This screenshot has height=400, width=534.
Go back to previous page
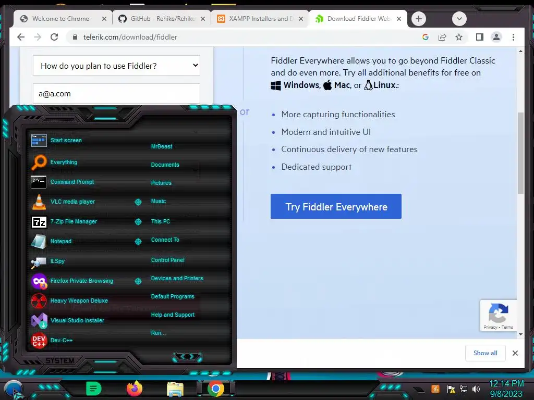(x=21, y=37)
